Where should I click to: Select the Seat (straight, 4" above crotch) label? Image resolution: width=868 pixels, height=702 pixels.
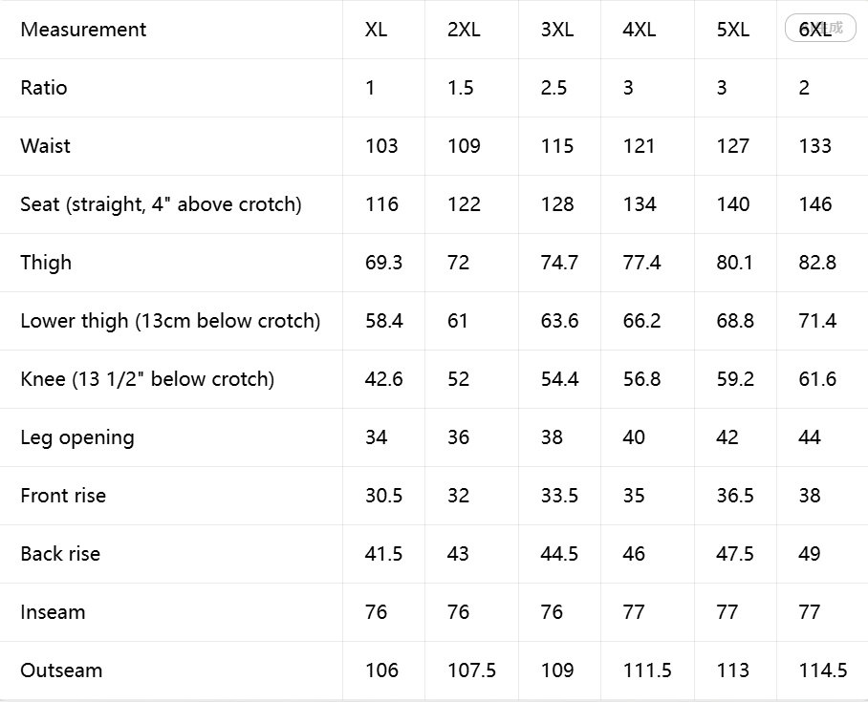(x=162, y=204)
